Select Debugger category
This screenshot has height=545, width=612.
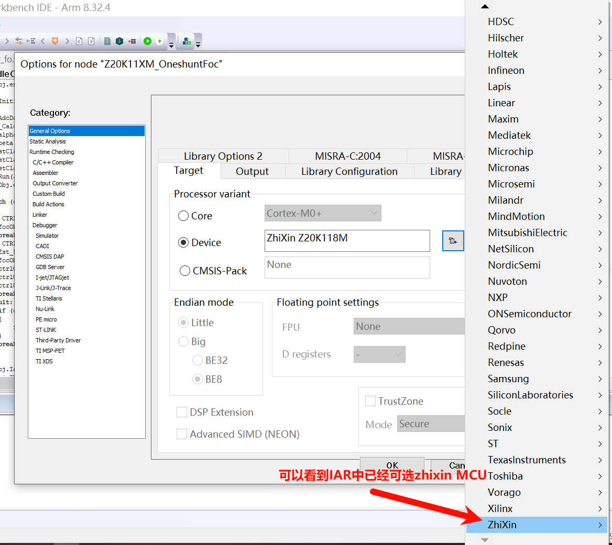click(86, 225)
